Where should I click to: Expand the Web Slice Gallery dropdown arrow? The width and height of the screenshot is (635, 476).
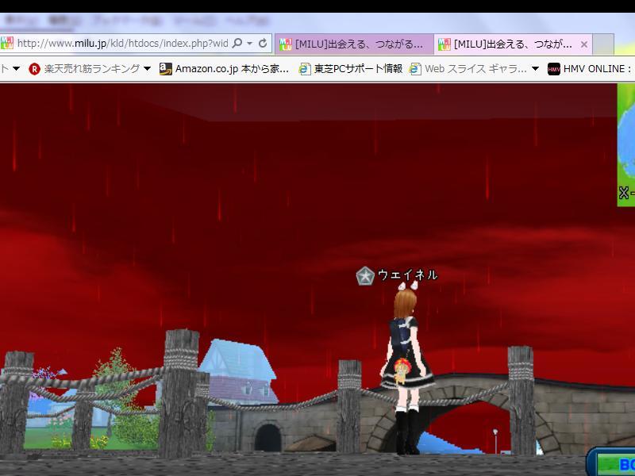535,69
